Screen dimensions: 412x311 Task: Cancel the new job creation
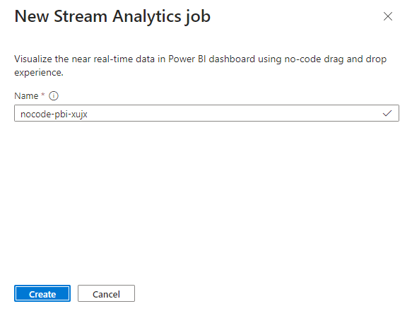(106, 293)
